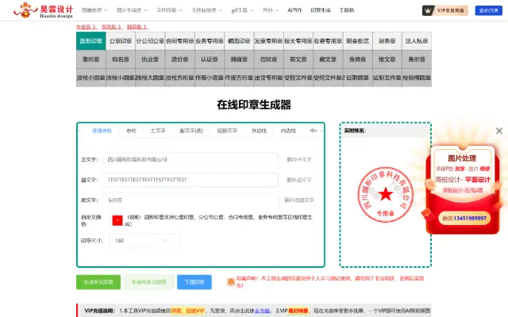The height and width of the screenshot is (317, 508).
Task: Open the 高级版 link
Action: [112, 27]
